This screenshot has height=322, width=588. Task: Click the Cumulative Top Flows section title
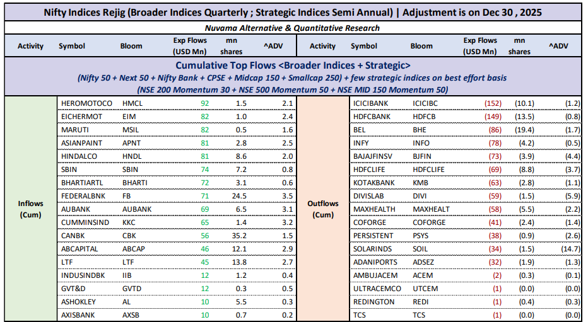click(x=293, y=66)
